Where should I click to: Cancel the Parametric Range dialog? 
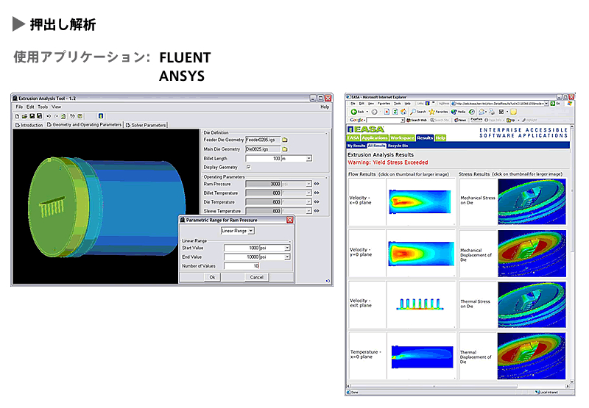(x=256, y=277)
